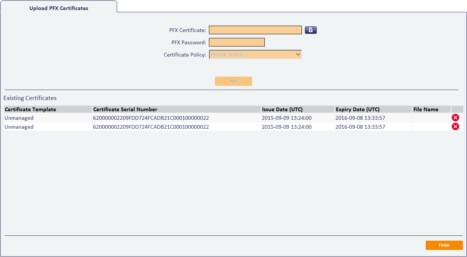Click the second row's expiry date cell

tap(360, 127)
